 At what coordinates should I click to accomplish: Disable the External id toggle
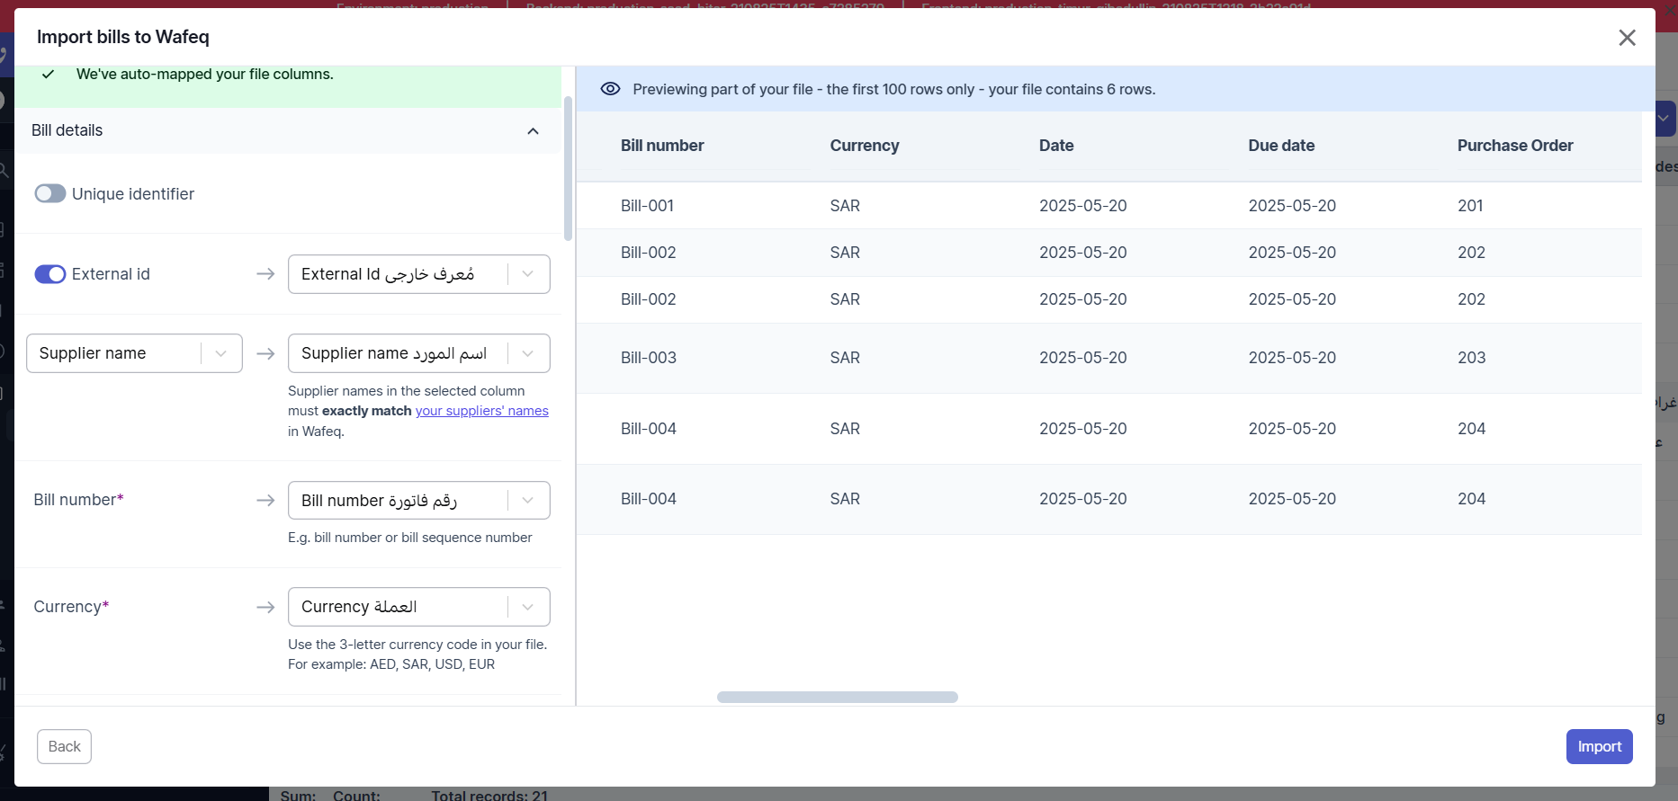point(50,274)
